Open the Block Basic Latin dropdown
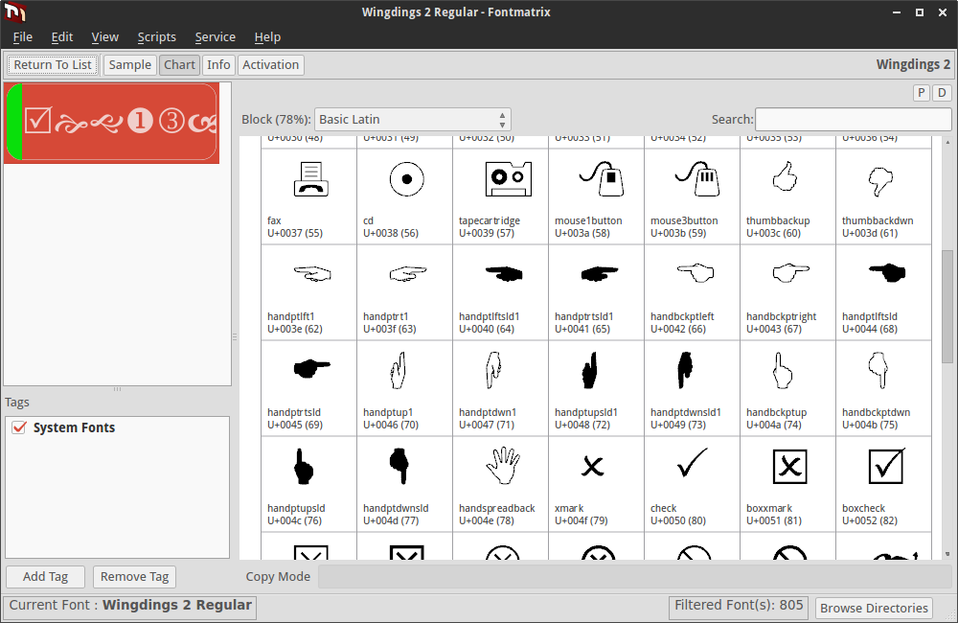 tap(412, 119)
